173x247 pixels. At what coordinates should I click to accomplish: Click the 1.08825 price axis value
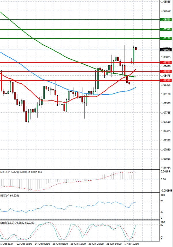pyautogui.click(x=166, y=57)
